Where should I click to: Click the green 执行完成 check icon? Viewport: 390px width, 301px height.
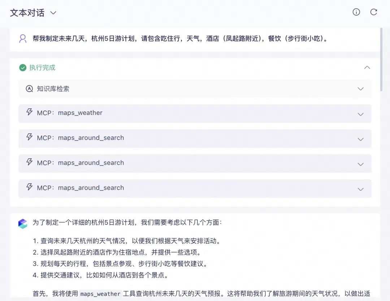pyautogui.click(x=23, y=68)
